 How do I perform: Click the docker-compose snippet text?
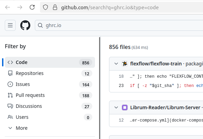(x=166, y=120)
